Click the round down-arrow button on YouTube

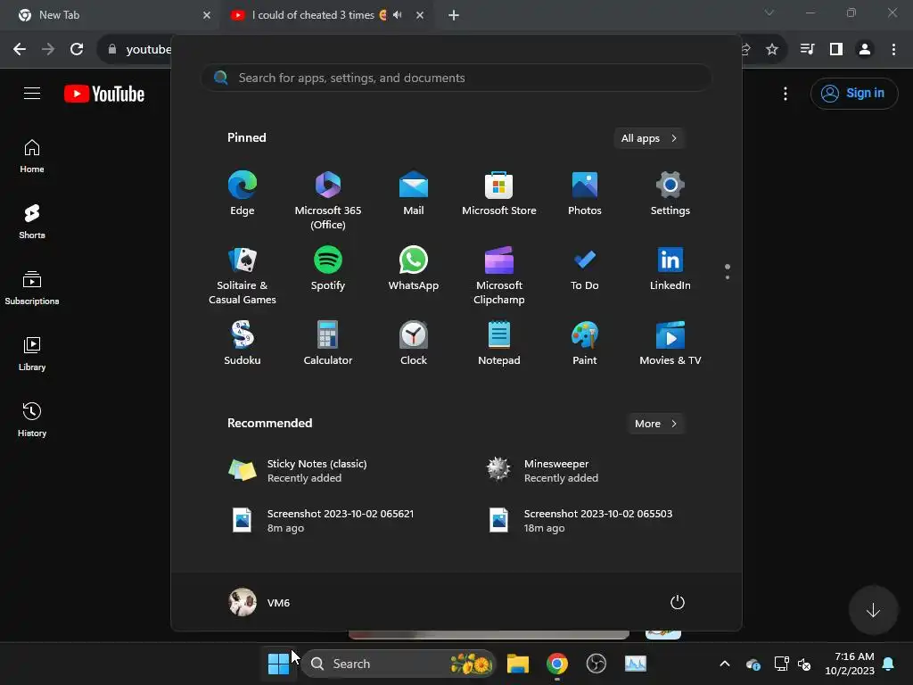pyautogui.click(x=873, y=610)
